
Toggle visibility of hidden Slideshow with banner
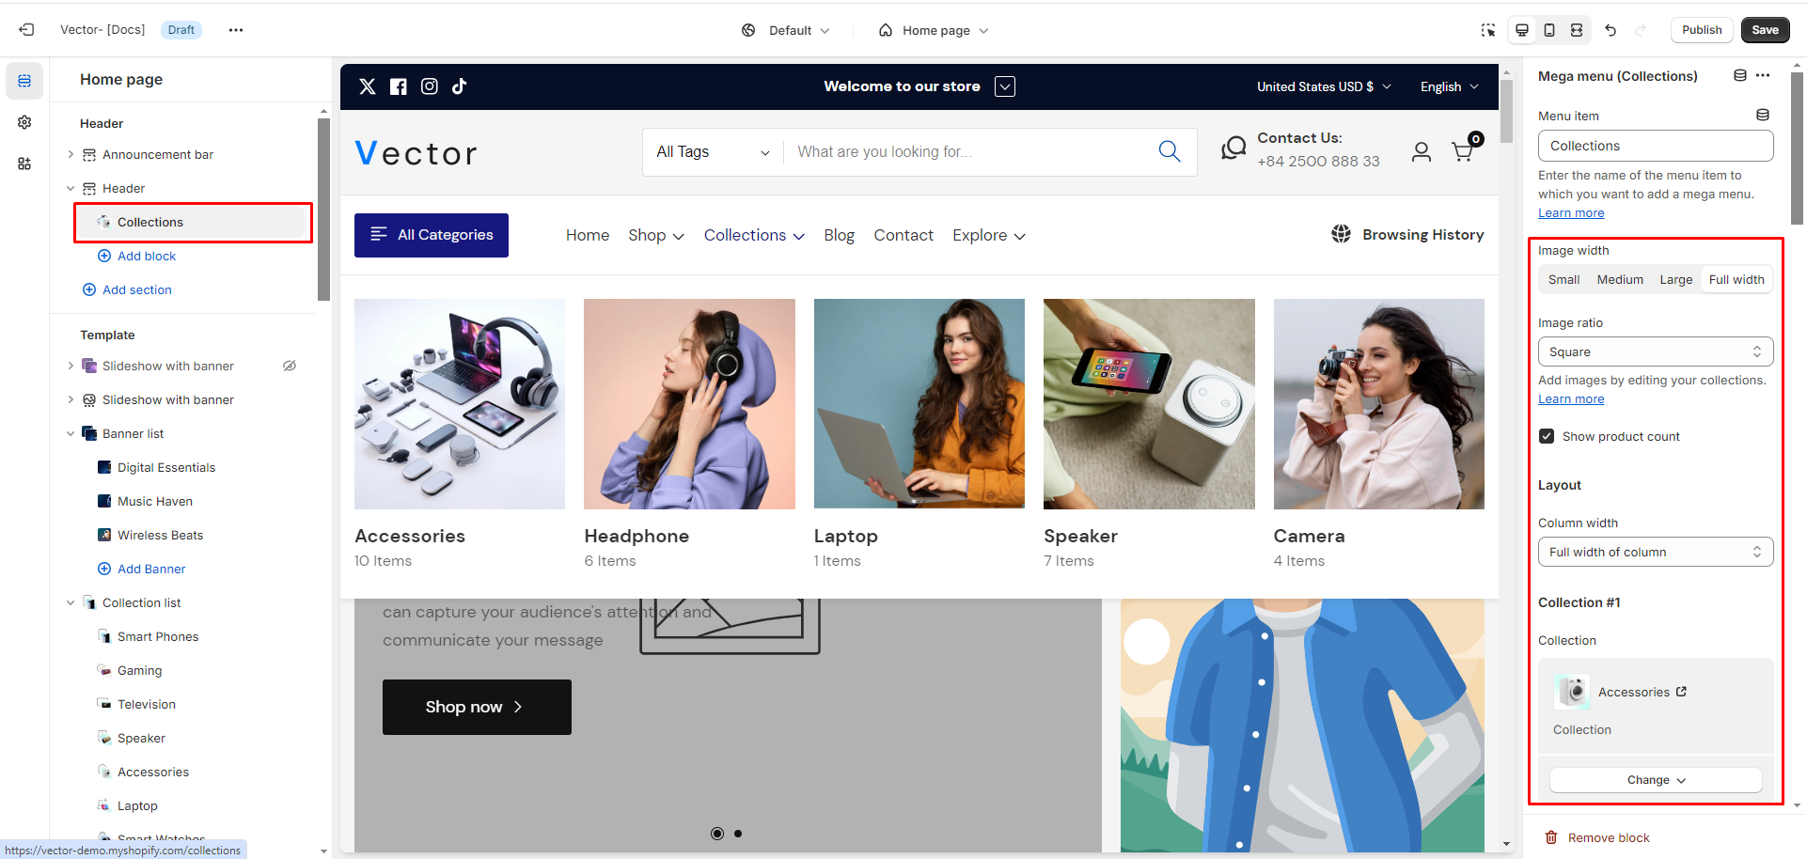point(290,366)
